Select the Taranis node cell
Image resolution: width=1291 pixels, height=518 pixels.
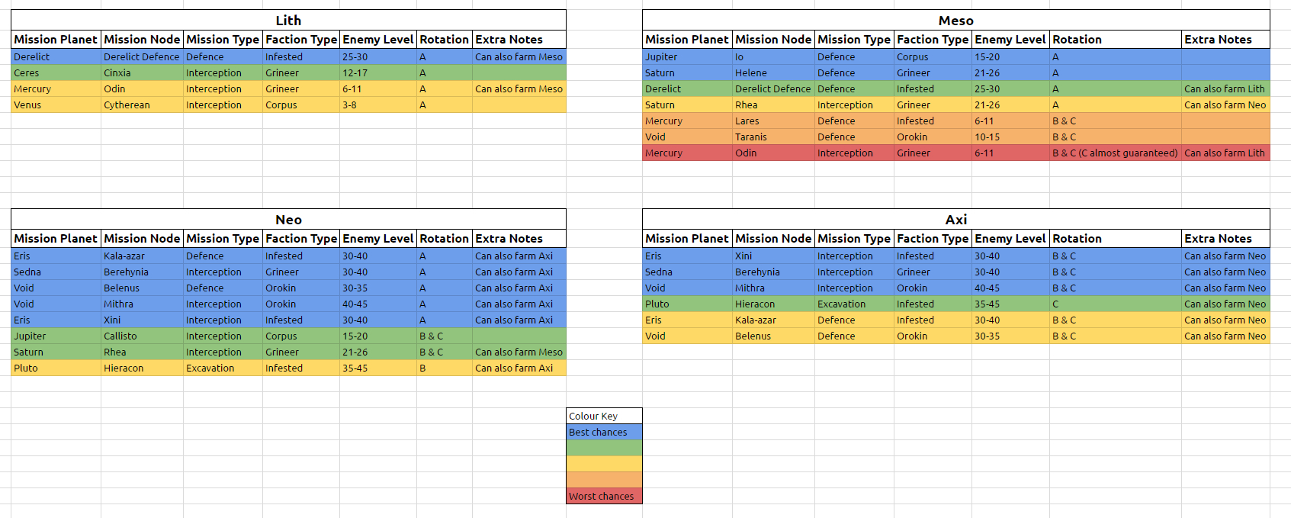point(773,137)
